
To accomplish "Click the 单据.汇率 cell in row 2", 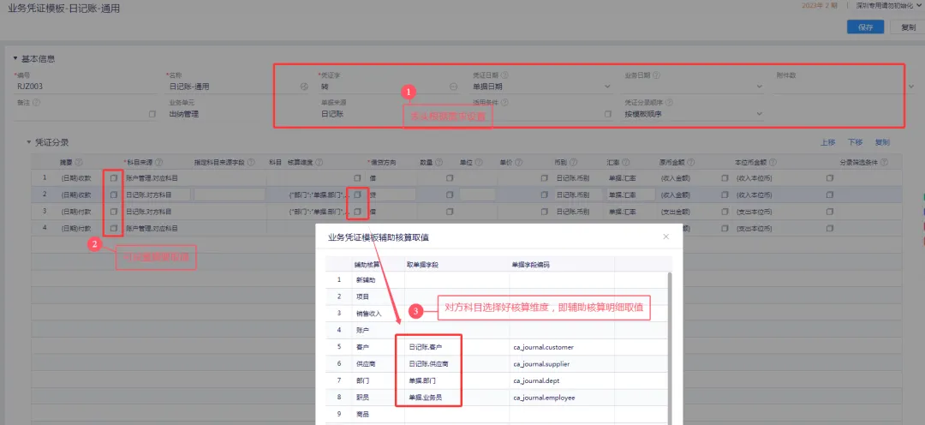I will [x=630, y=195].
